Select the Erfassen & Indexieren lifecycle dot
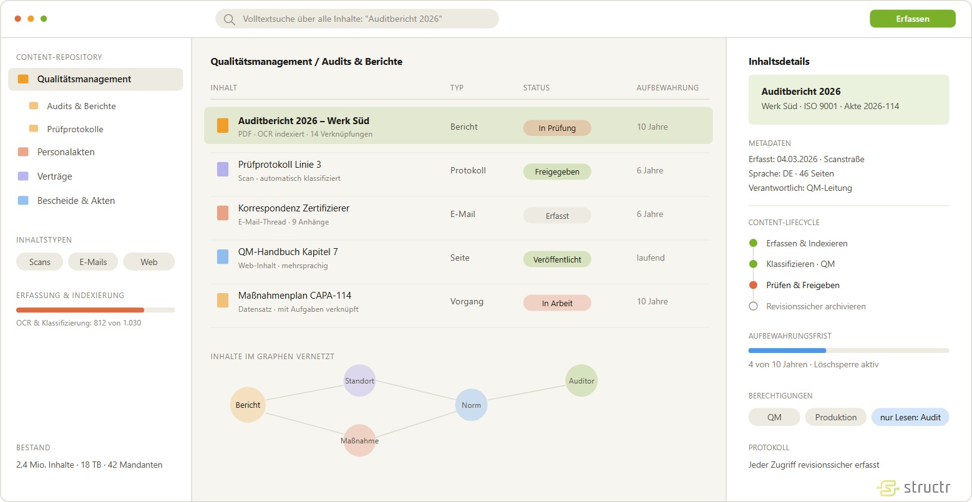 [x=753, y=243]
